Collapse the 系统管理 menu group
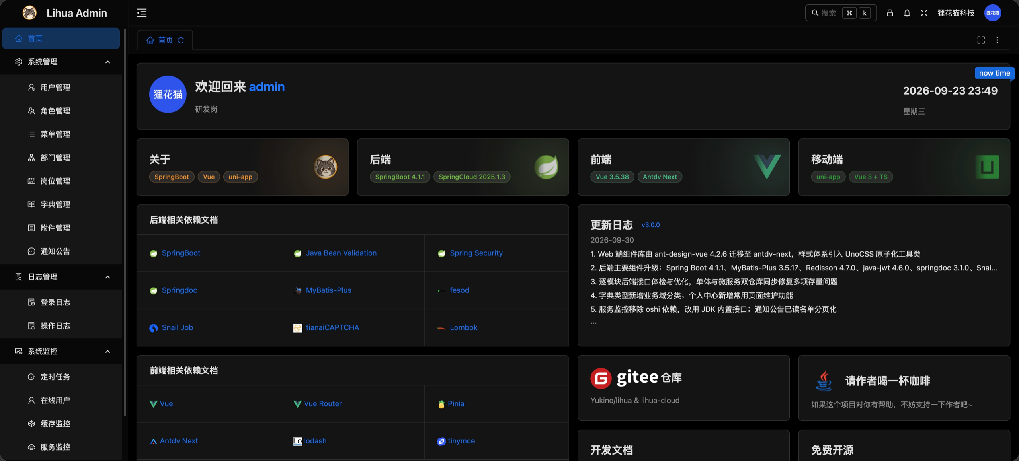 61,62
